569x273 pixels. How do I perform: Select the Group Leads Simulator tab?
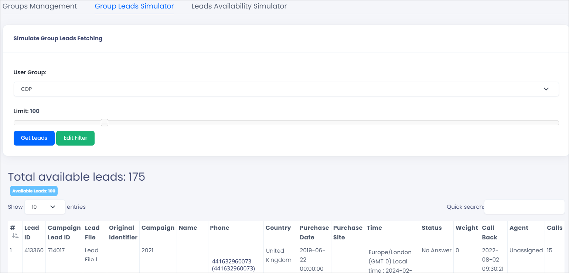click(x=134, y=6)
